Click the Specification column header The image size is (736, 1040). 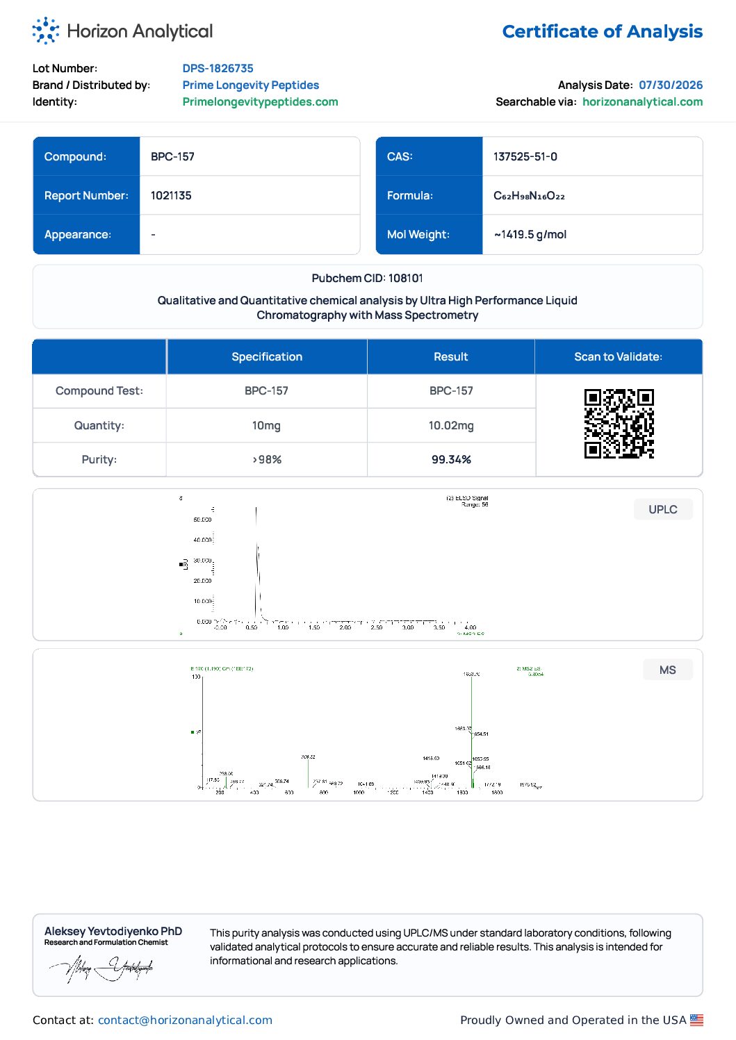(x=267, y=356)
